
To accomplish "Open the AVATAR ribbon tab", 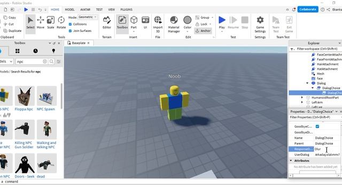I will [85, 10].
